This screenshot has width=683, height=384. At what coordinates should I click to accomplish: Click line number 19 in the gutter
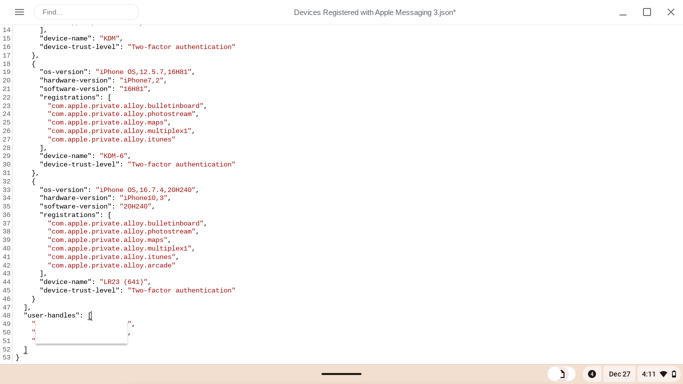pyautogui.click(x=6, y=72)
